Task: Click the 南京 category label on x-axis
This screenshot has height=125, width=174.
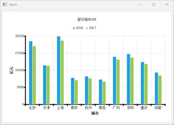Action: pos(74,108)
